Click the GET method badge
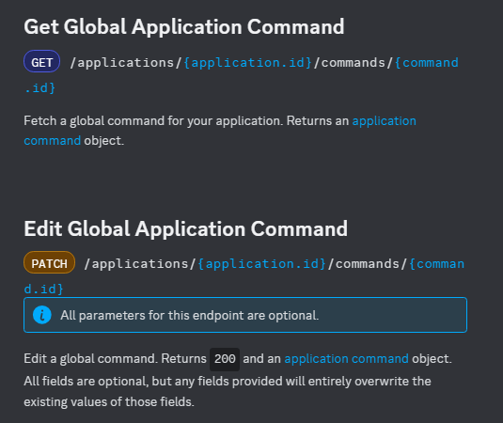 click(x=41, y=62)
